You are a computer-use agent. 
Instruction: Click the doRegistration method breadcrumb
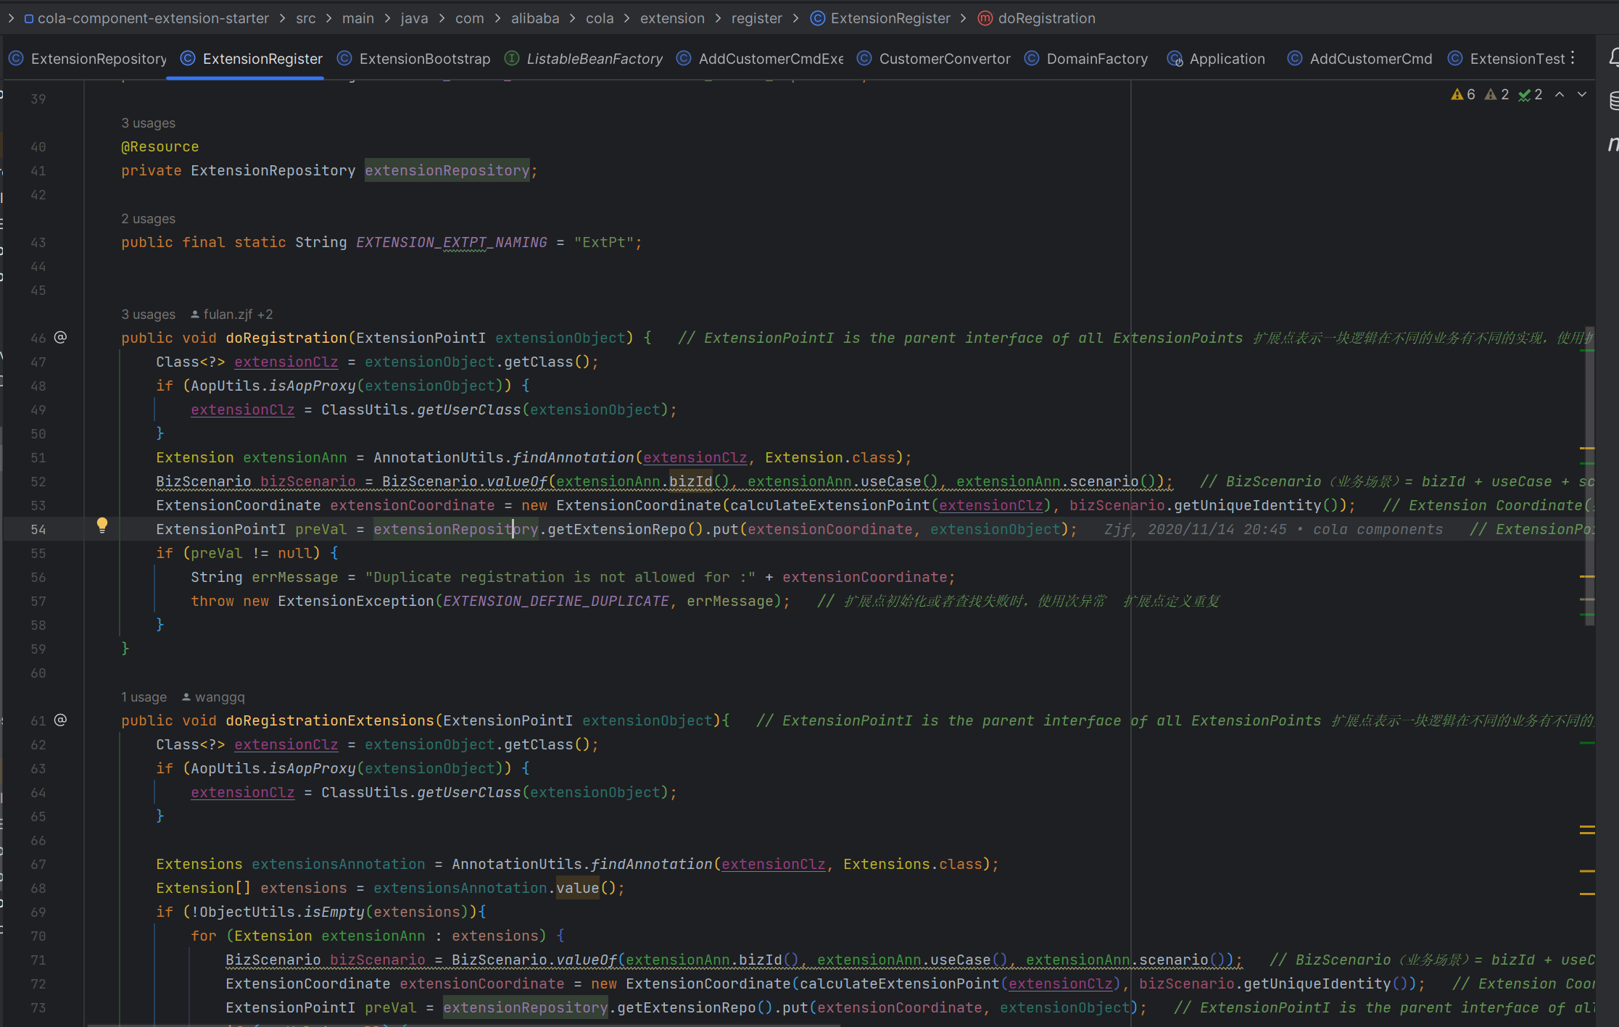pyautogui.click(x=1037, y=18)
